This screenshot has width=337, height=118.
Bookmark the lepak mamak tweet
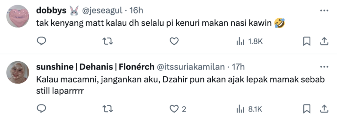tap(307, 109)
